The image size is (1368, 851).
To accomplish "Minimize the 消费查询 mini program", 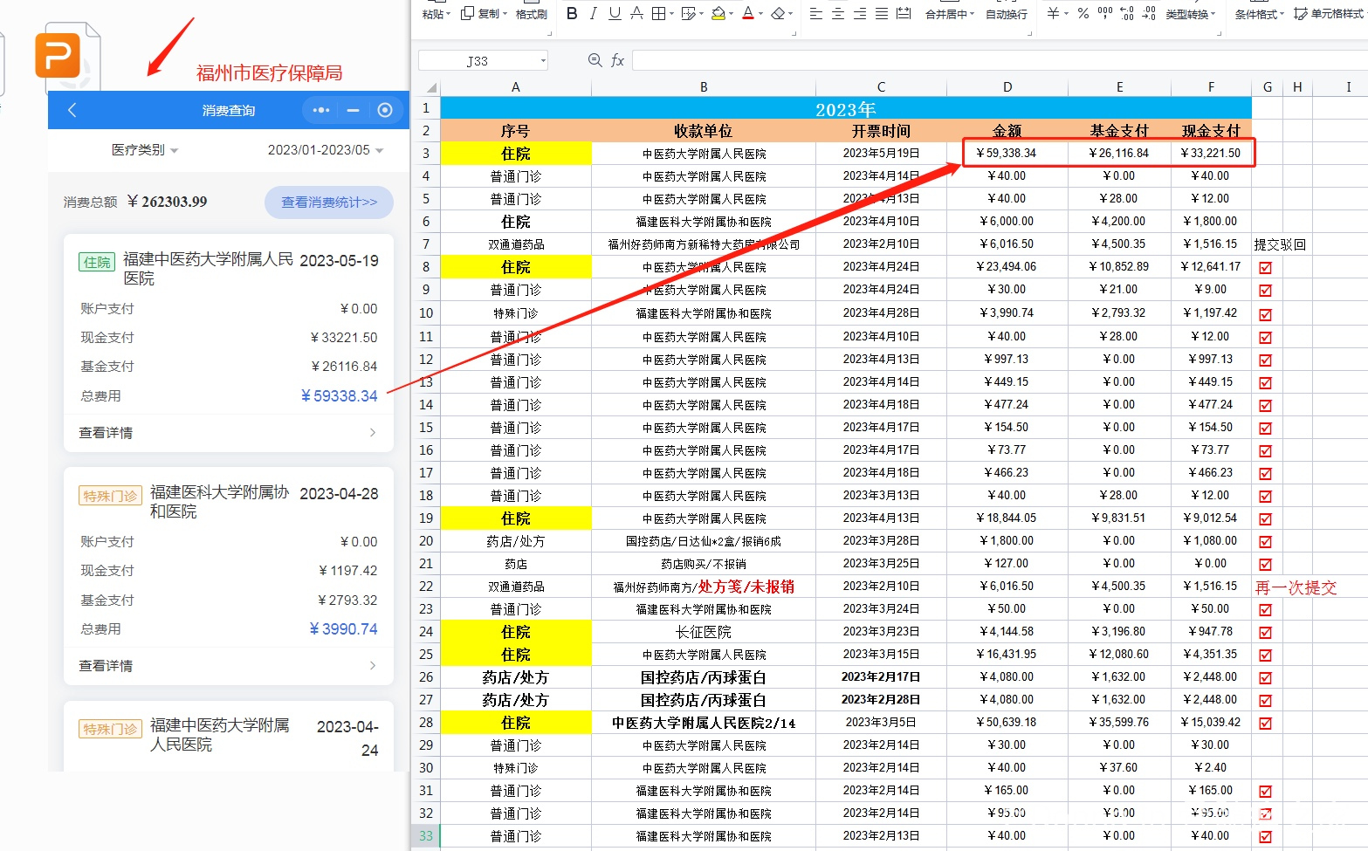I will [353, 110].
